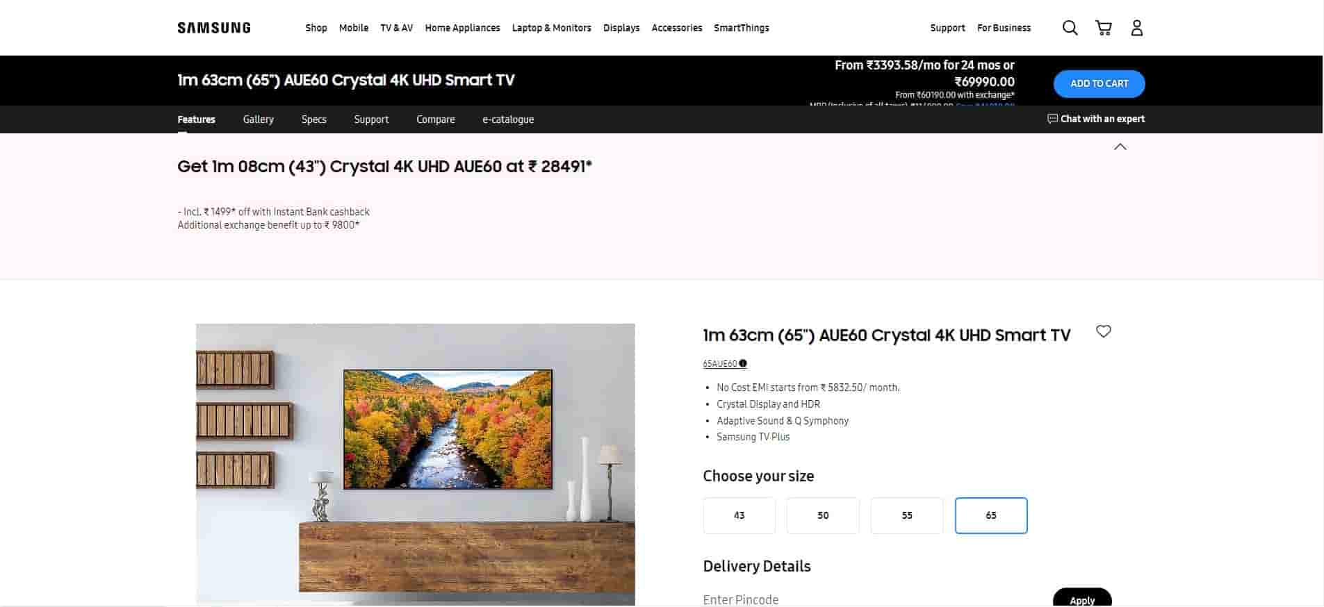Click the TV product image
Image resolution: width=1324 pixels, height=607 pixels.
coord(415,464)
